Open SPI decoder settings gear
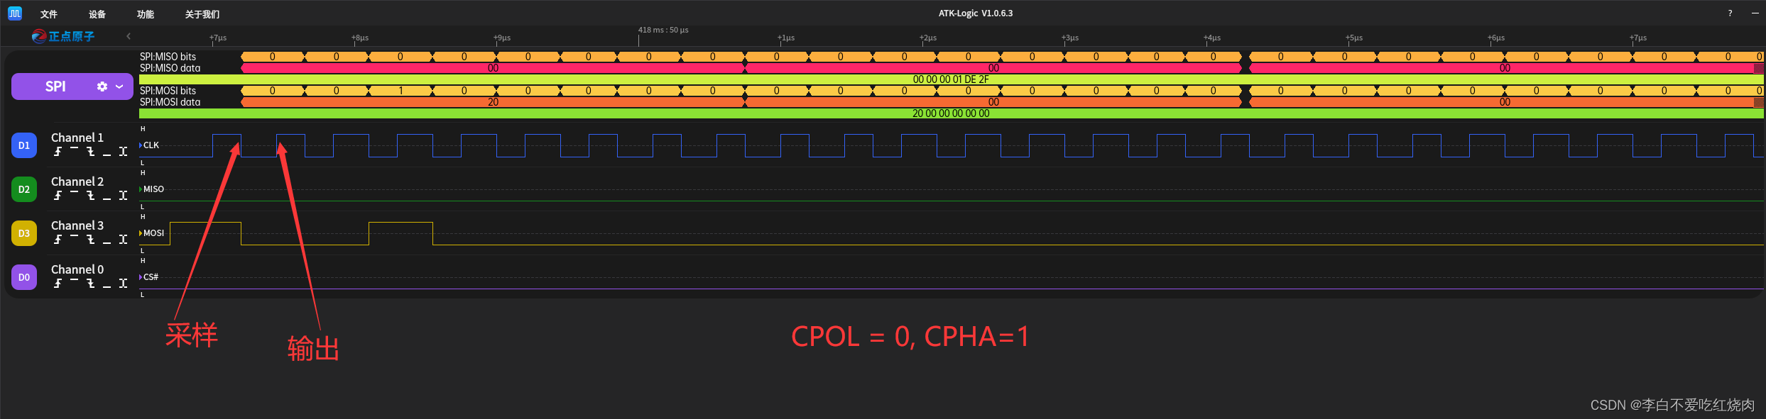This screenshot has height=419, width=1766. click(102, 86)
